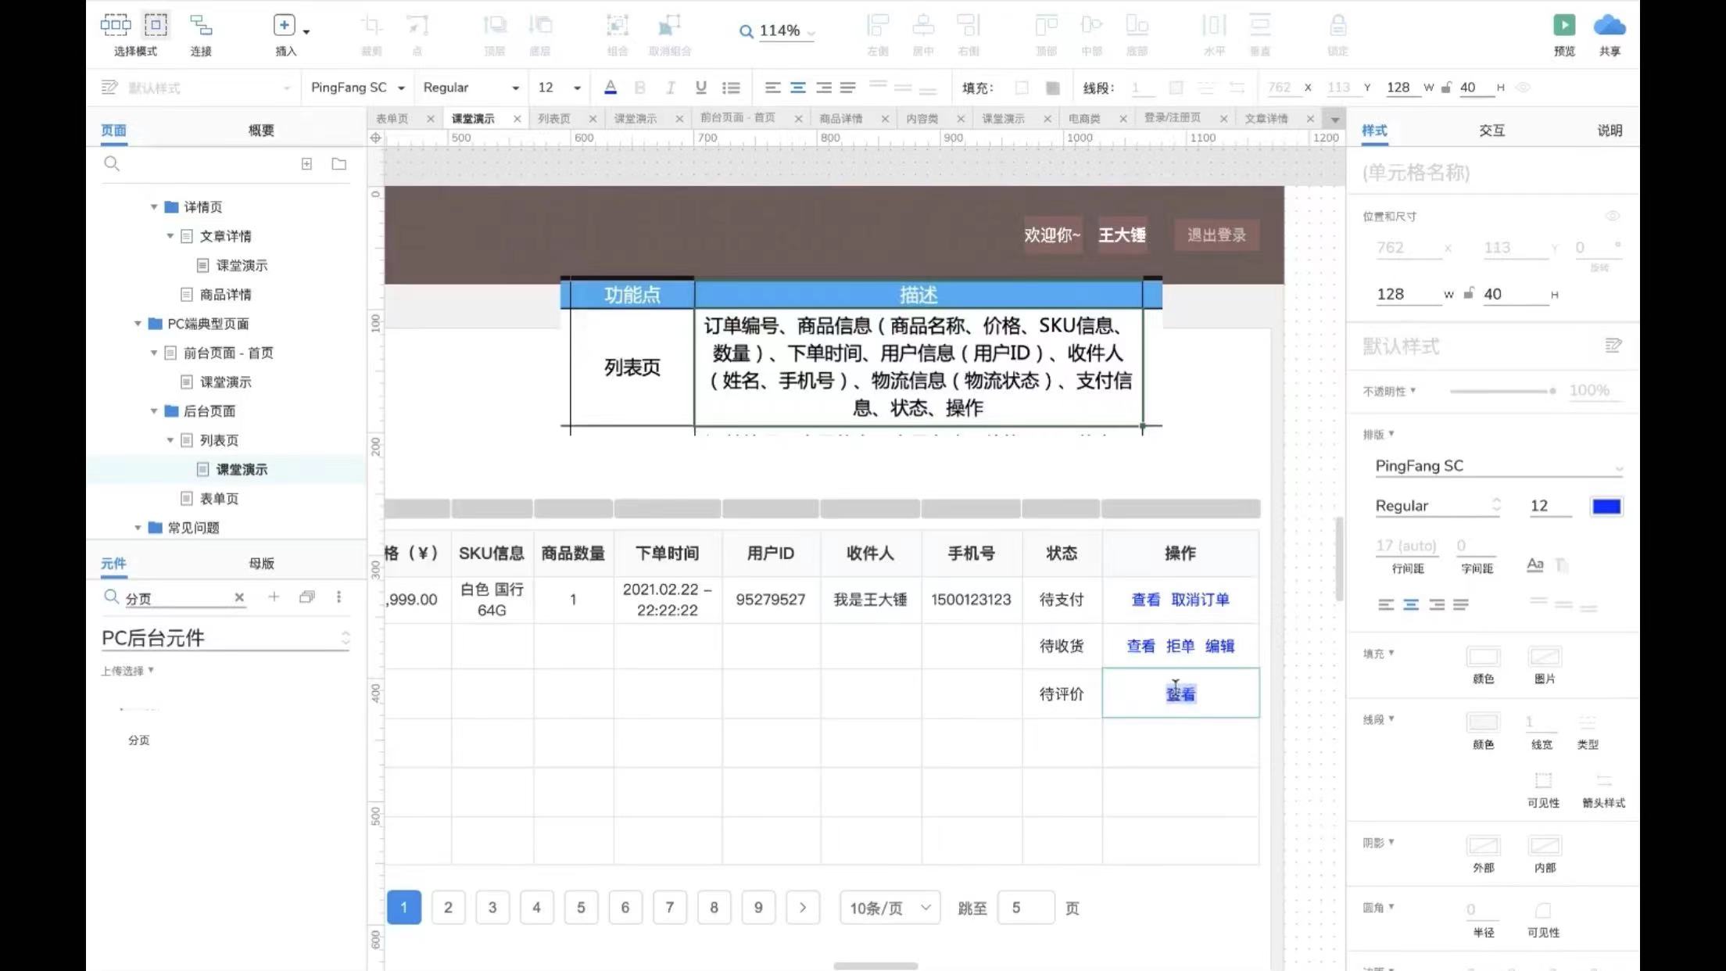Click the Insert plus icon
The image size is (1726, 971).
(x=284, y=26)
